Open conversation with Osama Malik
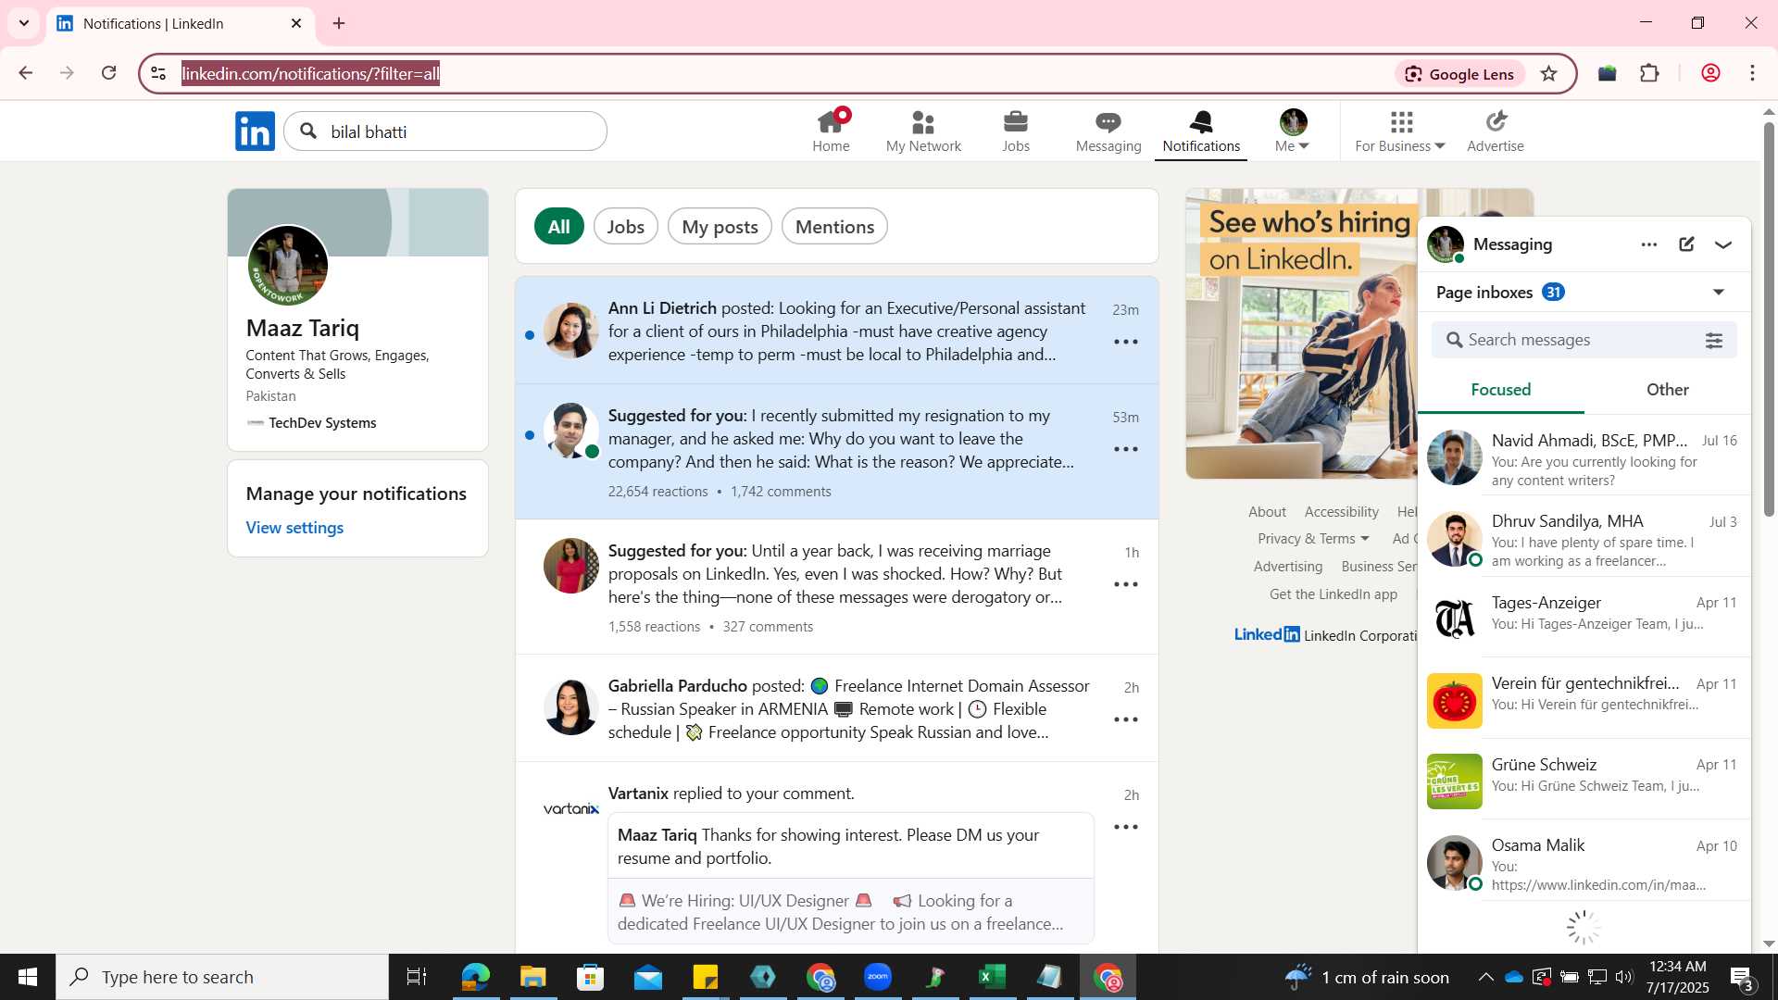1778x1000 pixels. coord(1584,862)
